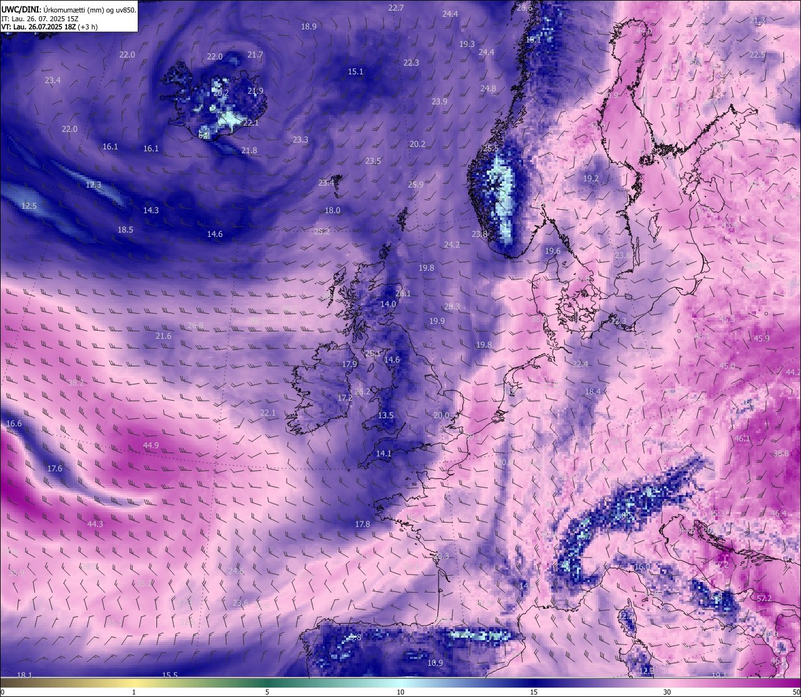Click the 18.0 value north of Scotland
Viewport: 801px width, 697px height.
click(x=332, y=210)
